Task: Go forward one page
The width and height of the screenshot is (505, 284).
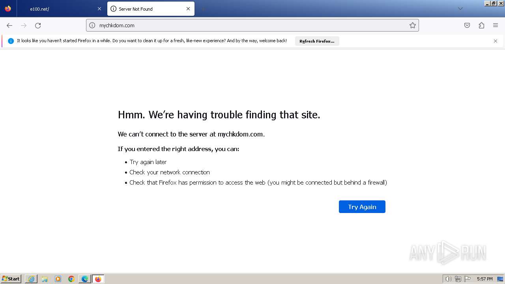Action: tap(24, 25)
